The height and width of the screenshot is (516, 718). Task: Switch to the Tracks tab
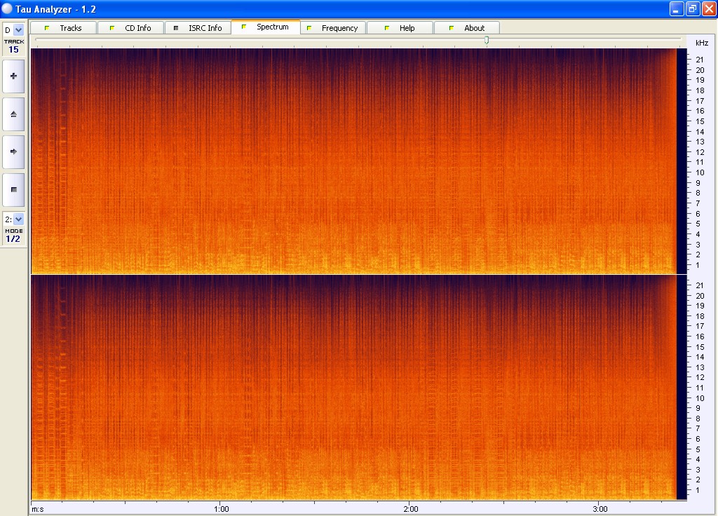coord(63,28)
